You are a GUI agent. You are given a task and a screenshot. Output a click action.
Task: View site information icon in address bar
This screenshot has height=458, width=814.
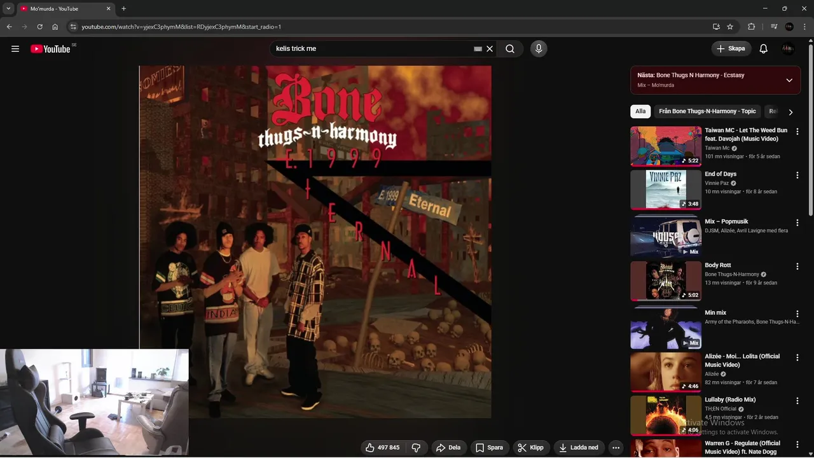click(73, 27)
